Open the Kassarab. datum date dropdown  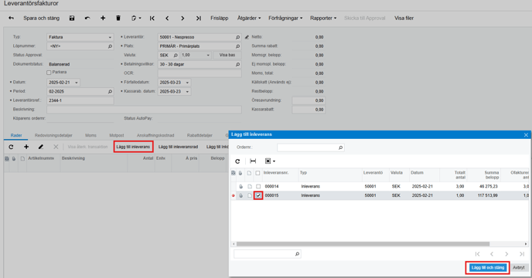coord(187,92)
